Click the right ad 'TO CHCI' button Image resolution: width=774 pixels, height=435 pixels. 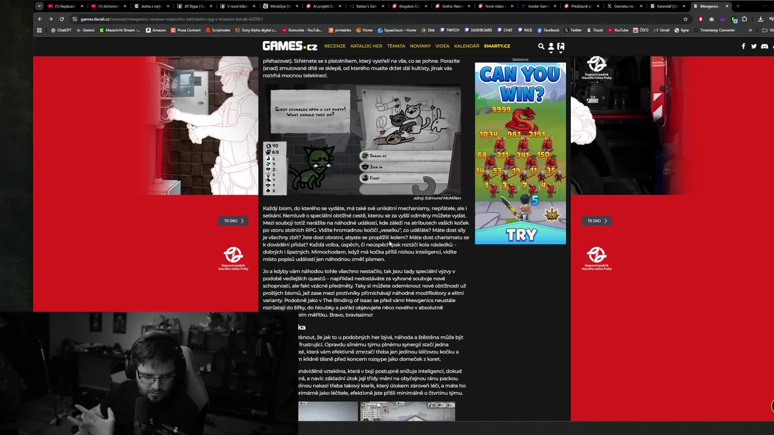point(597,221)
